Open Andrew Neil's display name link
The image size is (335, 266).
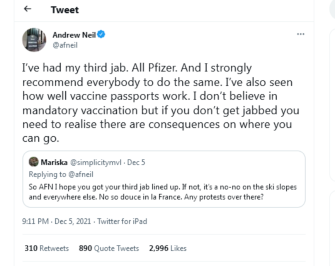[x=74, y=35]
